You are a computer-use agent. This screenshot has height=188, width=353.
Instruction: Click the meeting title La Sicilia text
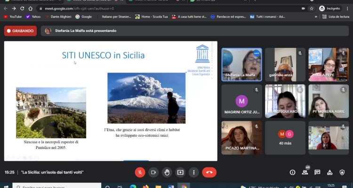[52, 172]
